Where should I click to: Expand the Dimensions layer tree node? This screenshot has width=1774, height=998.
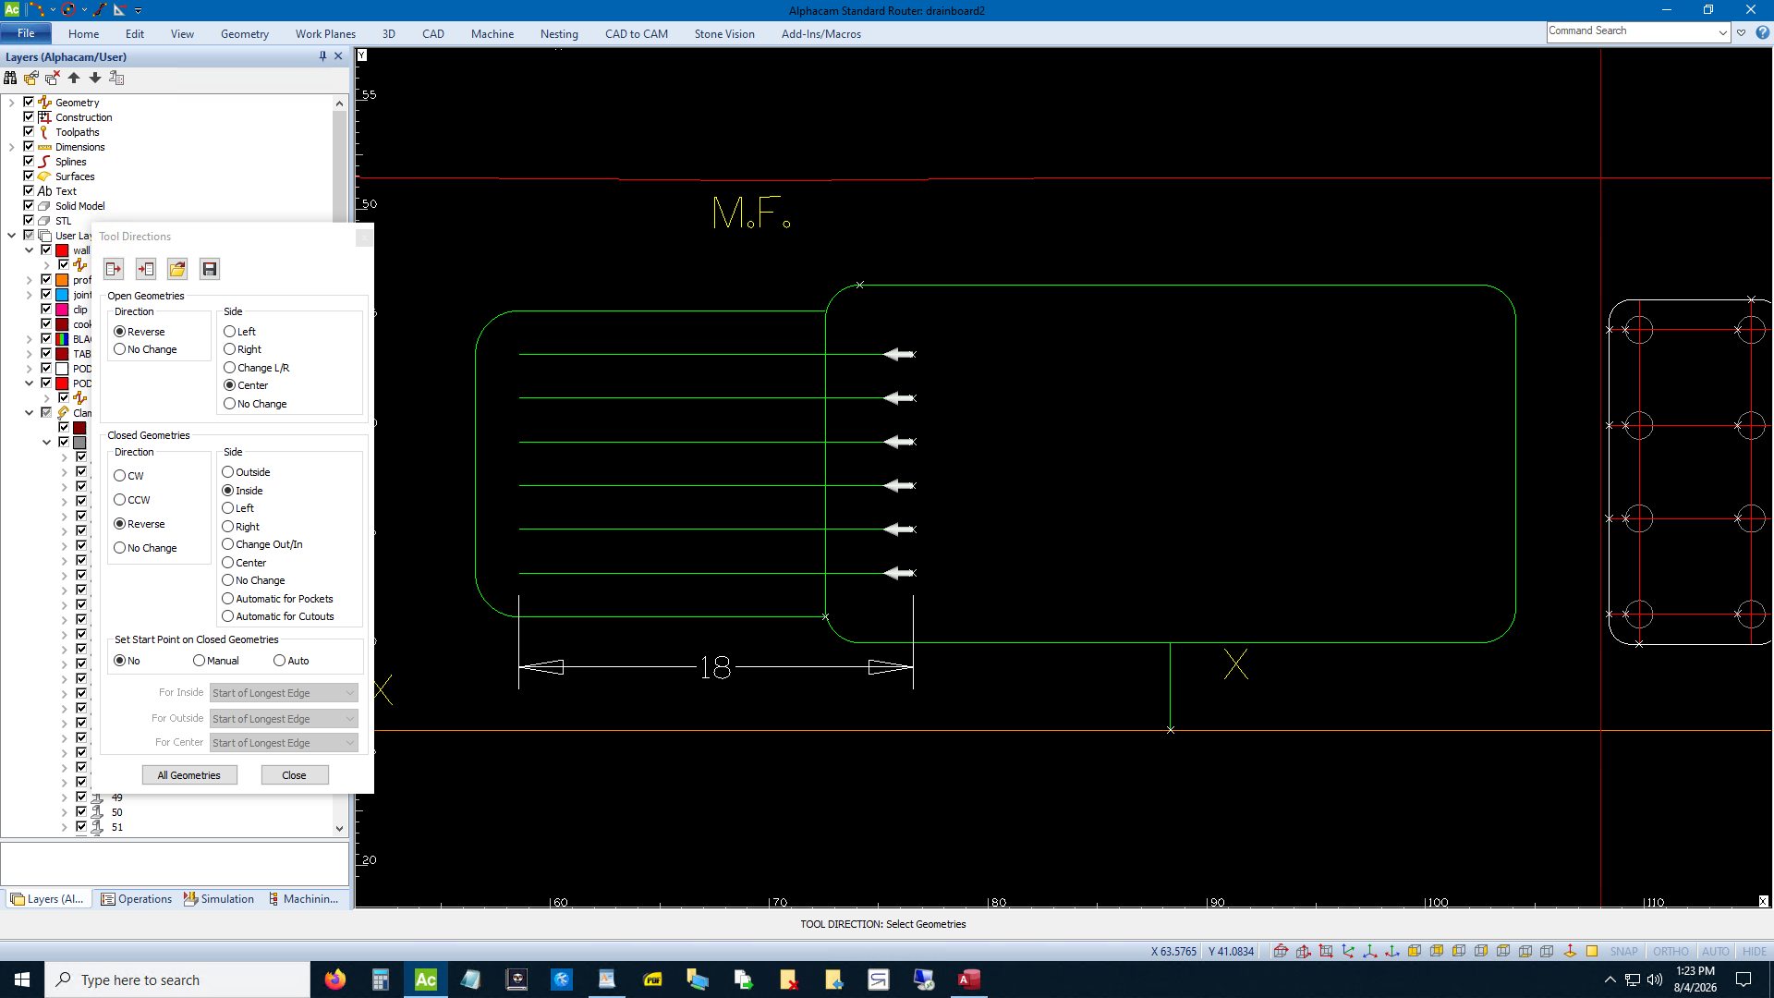click(x=11, y=147)
